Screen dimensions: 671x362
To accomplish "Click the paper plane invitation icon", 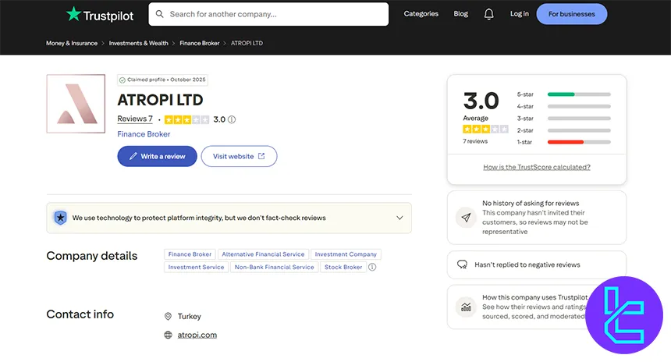I will click(x=466, y=218).
